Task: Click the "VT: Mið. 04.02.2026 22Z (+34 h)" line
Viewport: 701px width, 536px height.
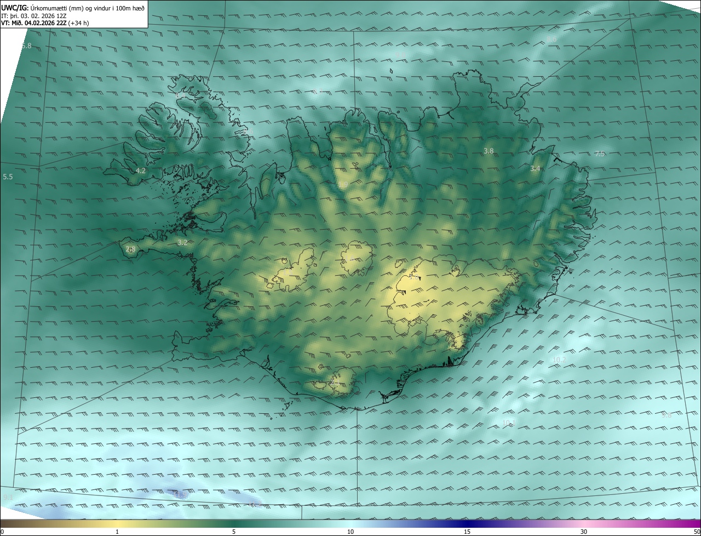Action: click(45, 23)
